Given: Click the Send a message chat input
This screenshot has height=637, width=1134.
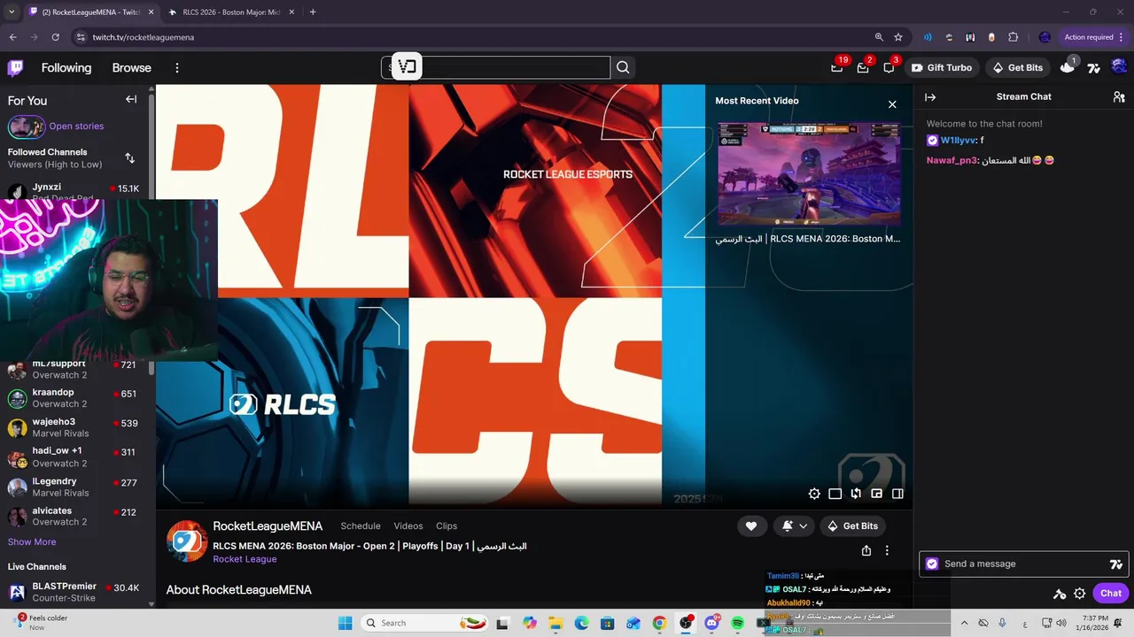Looking at the screenshot, I should [x=1024, y=564].
